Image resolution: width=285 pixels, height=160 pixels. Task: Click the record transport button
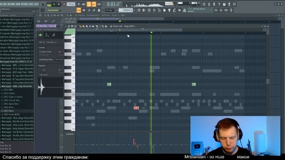64,4
